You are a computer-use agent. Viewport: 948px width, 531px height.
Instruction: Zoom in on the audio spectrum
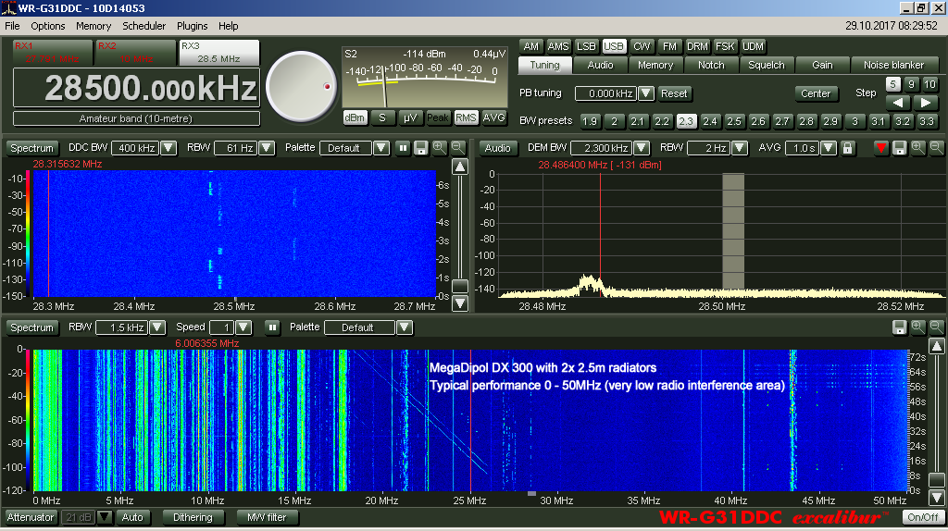point(918,147)
